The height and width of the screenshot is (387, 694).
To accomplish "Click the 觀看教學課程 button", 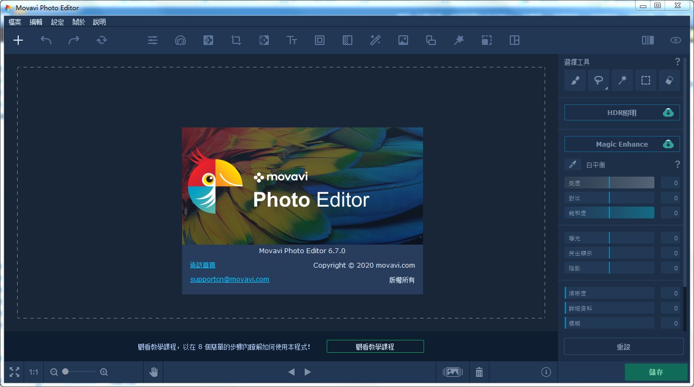I will (375, 346).
